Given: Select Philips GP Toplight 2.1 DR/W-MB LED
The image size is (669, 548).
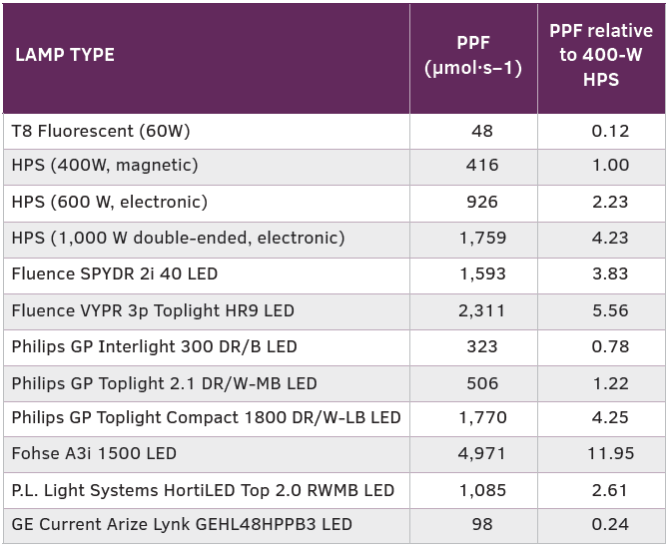Looking at the screenshot, I should click(165, 382).
